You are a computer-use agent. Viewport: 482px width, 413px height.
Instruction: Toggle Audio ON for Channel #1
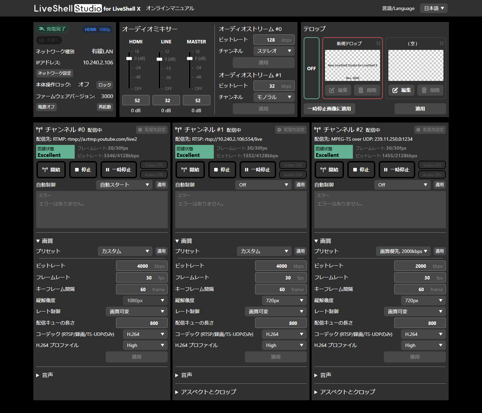tap(293, 175)
